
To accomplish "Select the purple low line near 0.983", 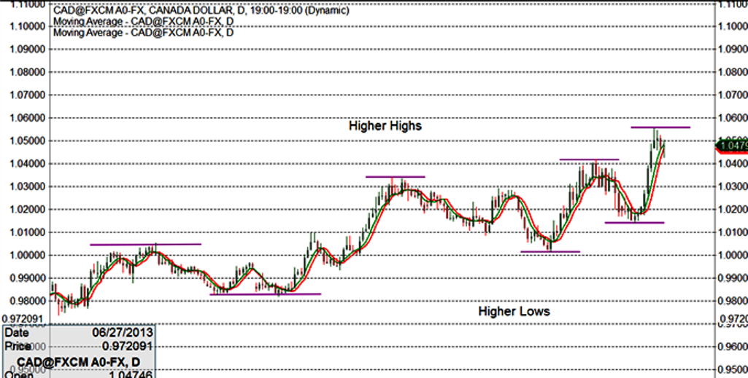I will 265,294.
